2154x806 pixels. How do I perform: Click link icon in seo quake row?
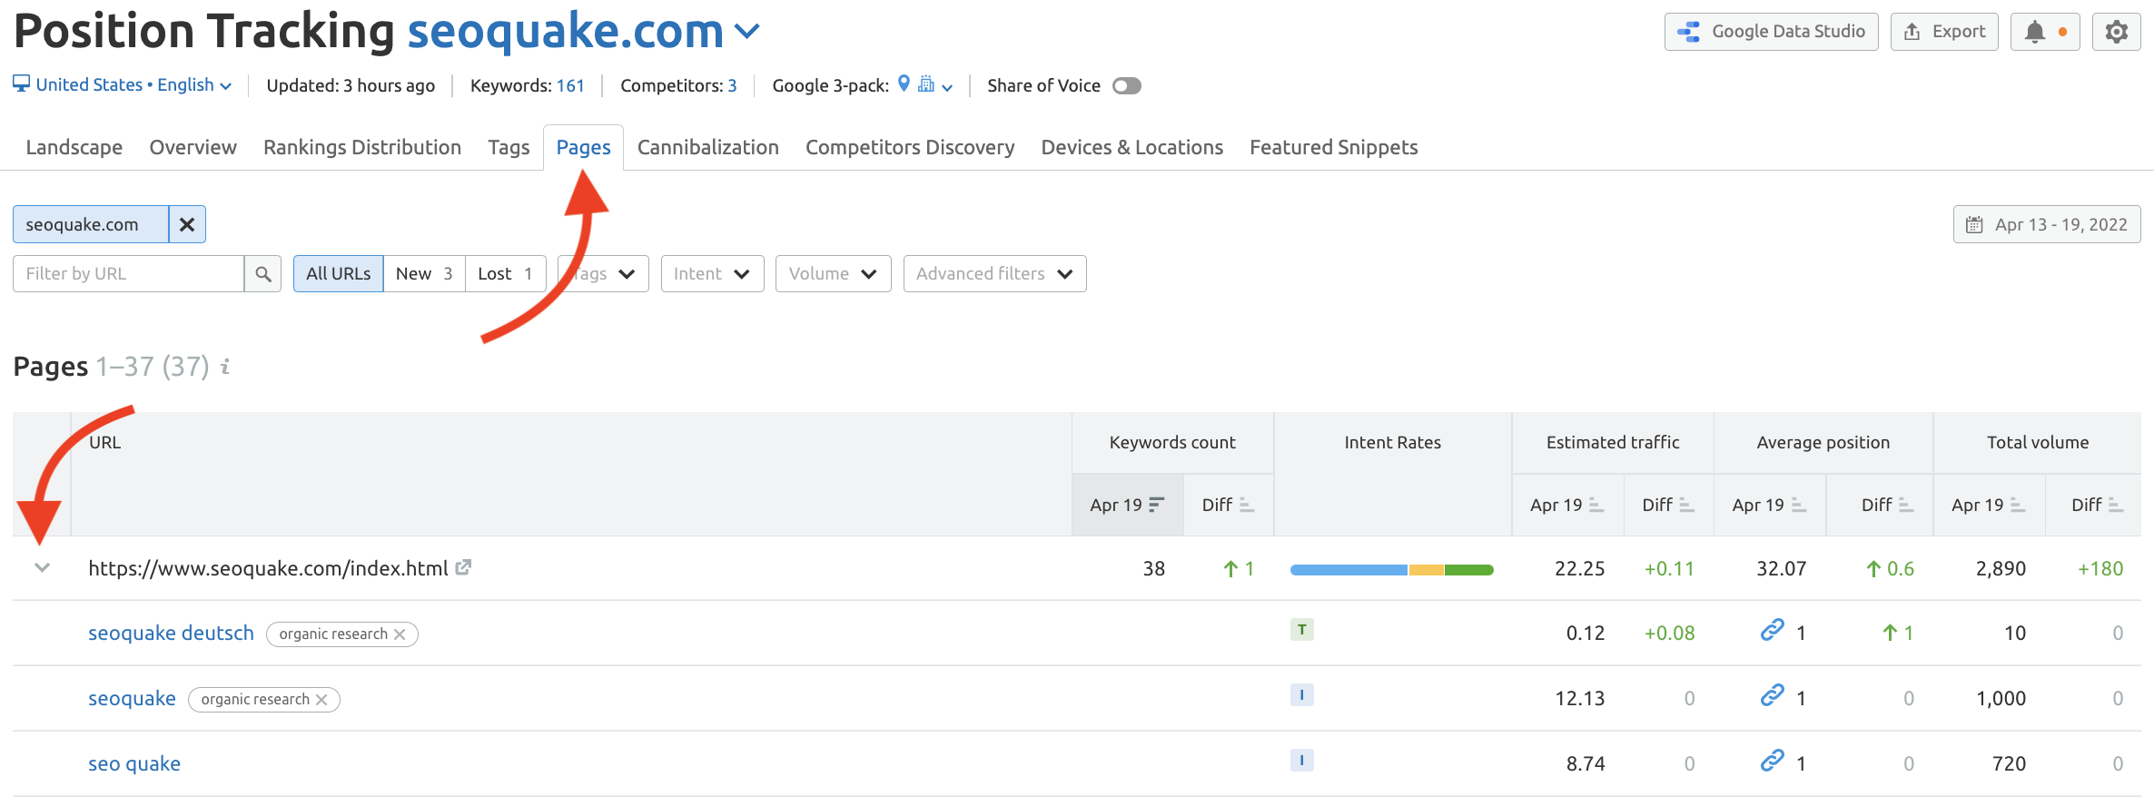[x=1773, y=761]
